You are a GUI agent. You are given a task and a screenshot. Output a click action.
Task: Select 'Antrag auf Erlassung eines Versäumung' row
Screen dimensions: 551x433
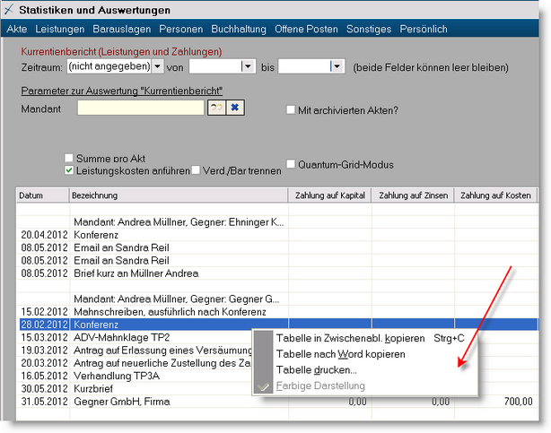pos(135,351)
